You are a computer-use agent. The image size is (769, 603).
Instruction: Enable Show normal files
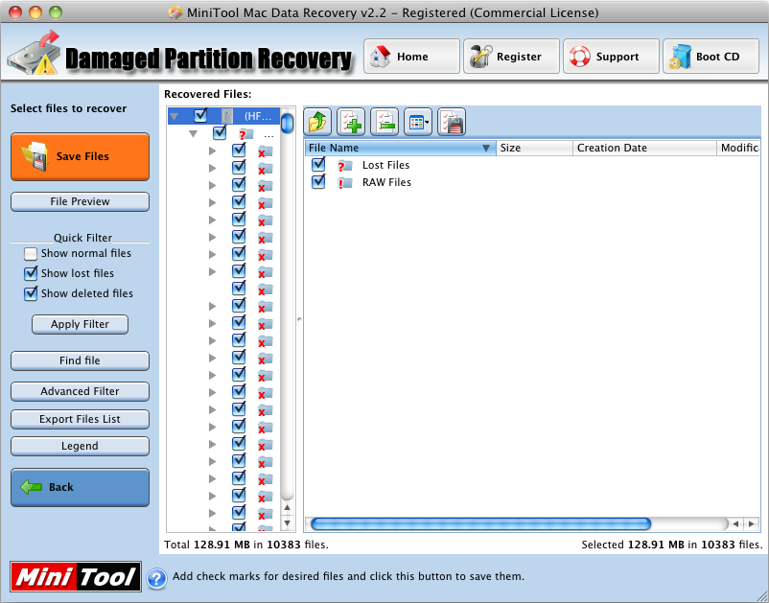[31, 253]
